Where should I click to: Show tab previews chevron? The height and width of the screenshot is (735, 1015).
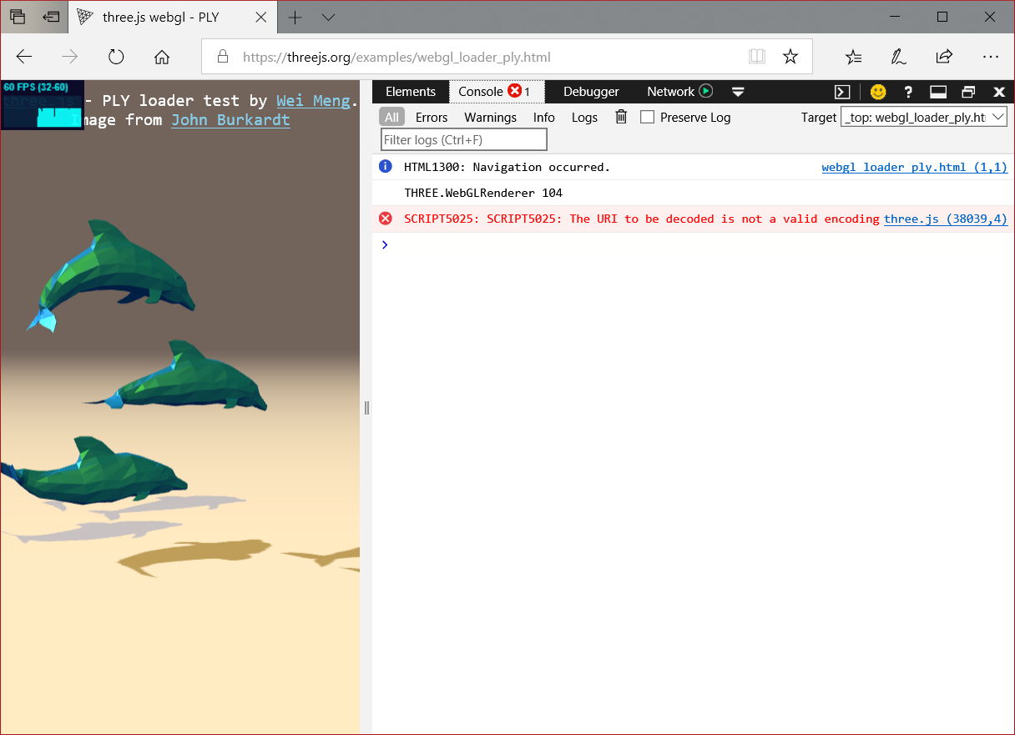[x=329, y=17]
